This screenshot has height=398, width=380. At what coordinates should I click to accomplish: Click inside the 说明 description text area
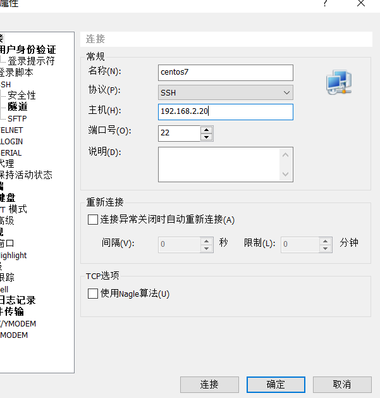(218, 164)
